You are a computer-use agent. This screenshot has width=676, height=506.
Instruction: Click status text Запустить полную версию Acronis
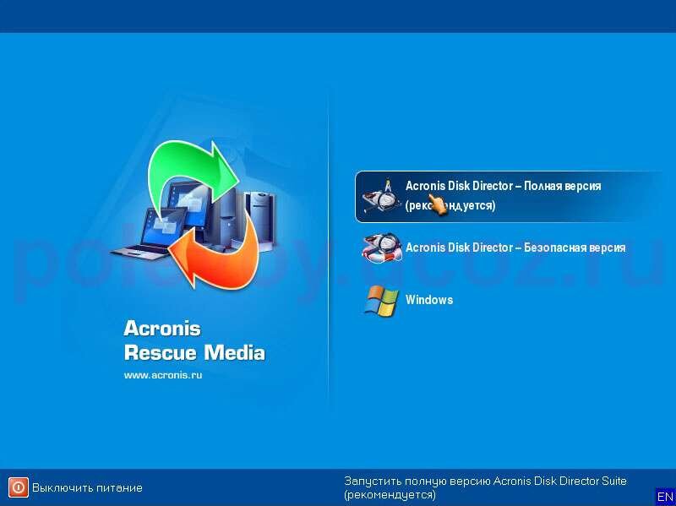485,487
